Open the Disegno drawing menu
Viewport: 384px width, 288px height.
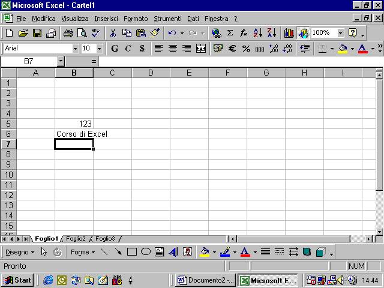20,252
